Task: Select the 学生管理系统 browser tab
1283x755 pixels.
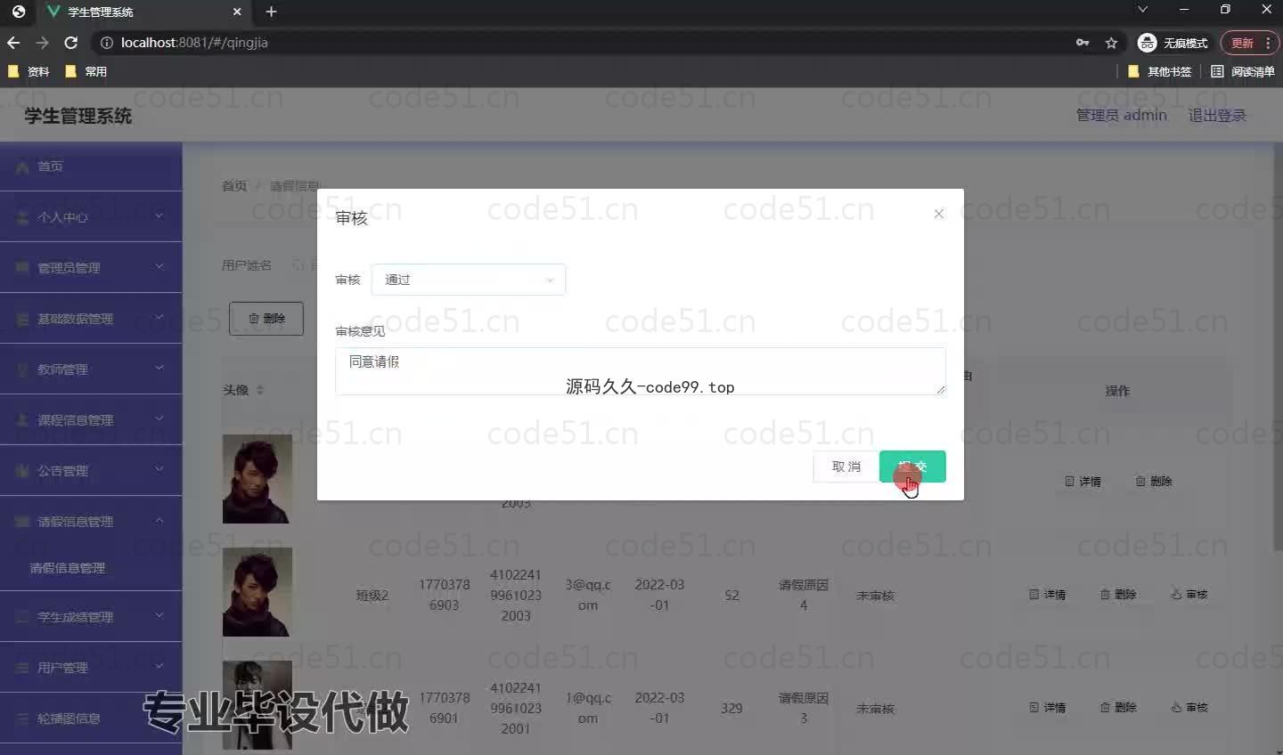Action: click(144, 12)
